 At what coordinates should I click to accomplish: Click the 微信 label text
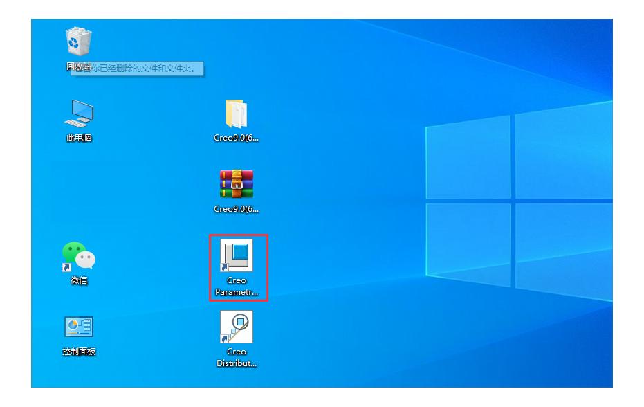(x=79, y=280)
